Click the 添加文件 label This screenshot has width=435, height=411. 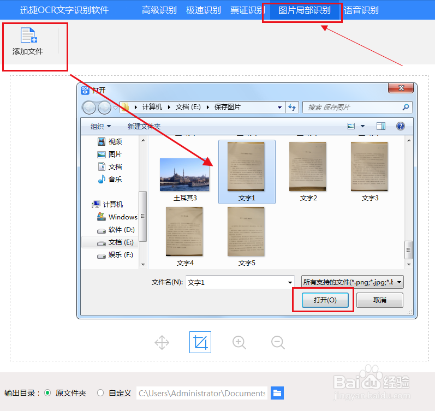coord(28,51)
